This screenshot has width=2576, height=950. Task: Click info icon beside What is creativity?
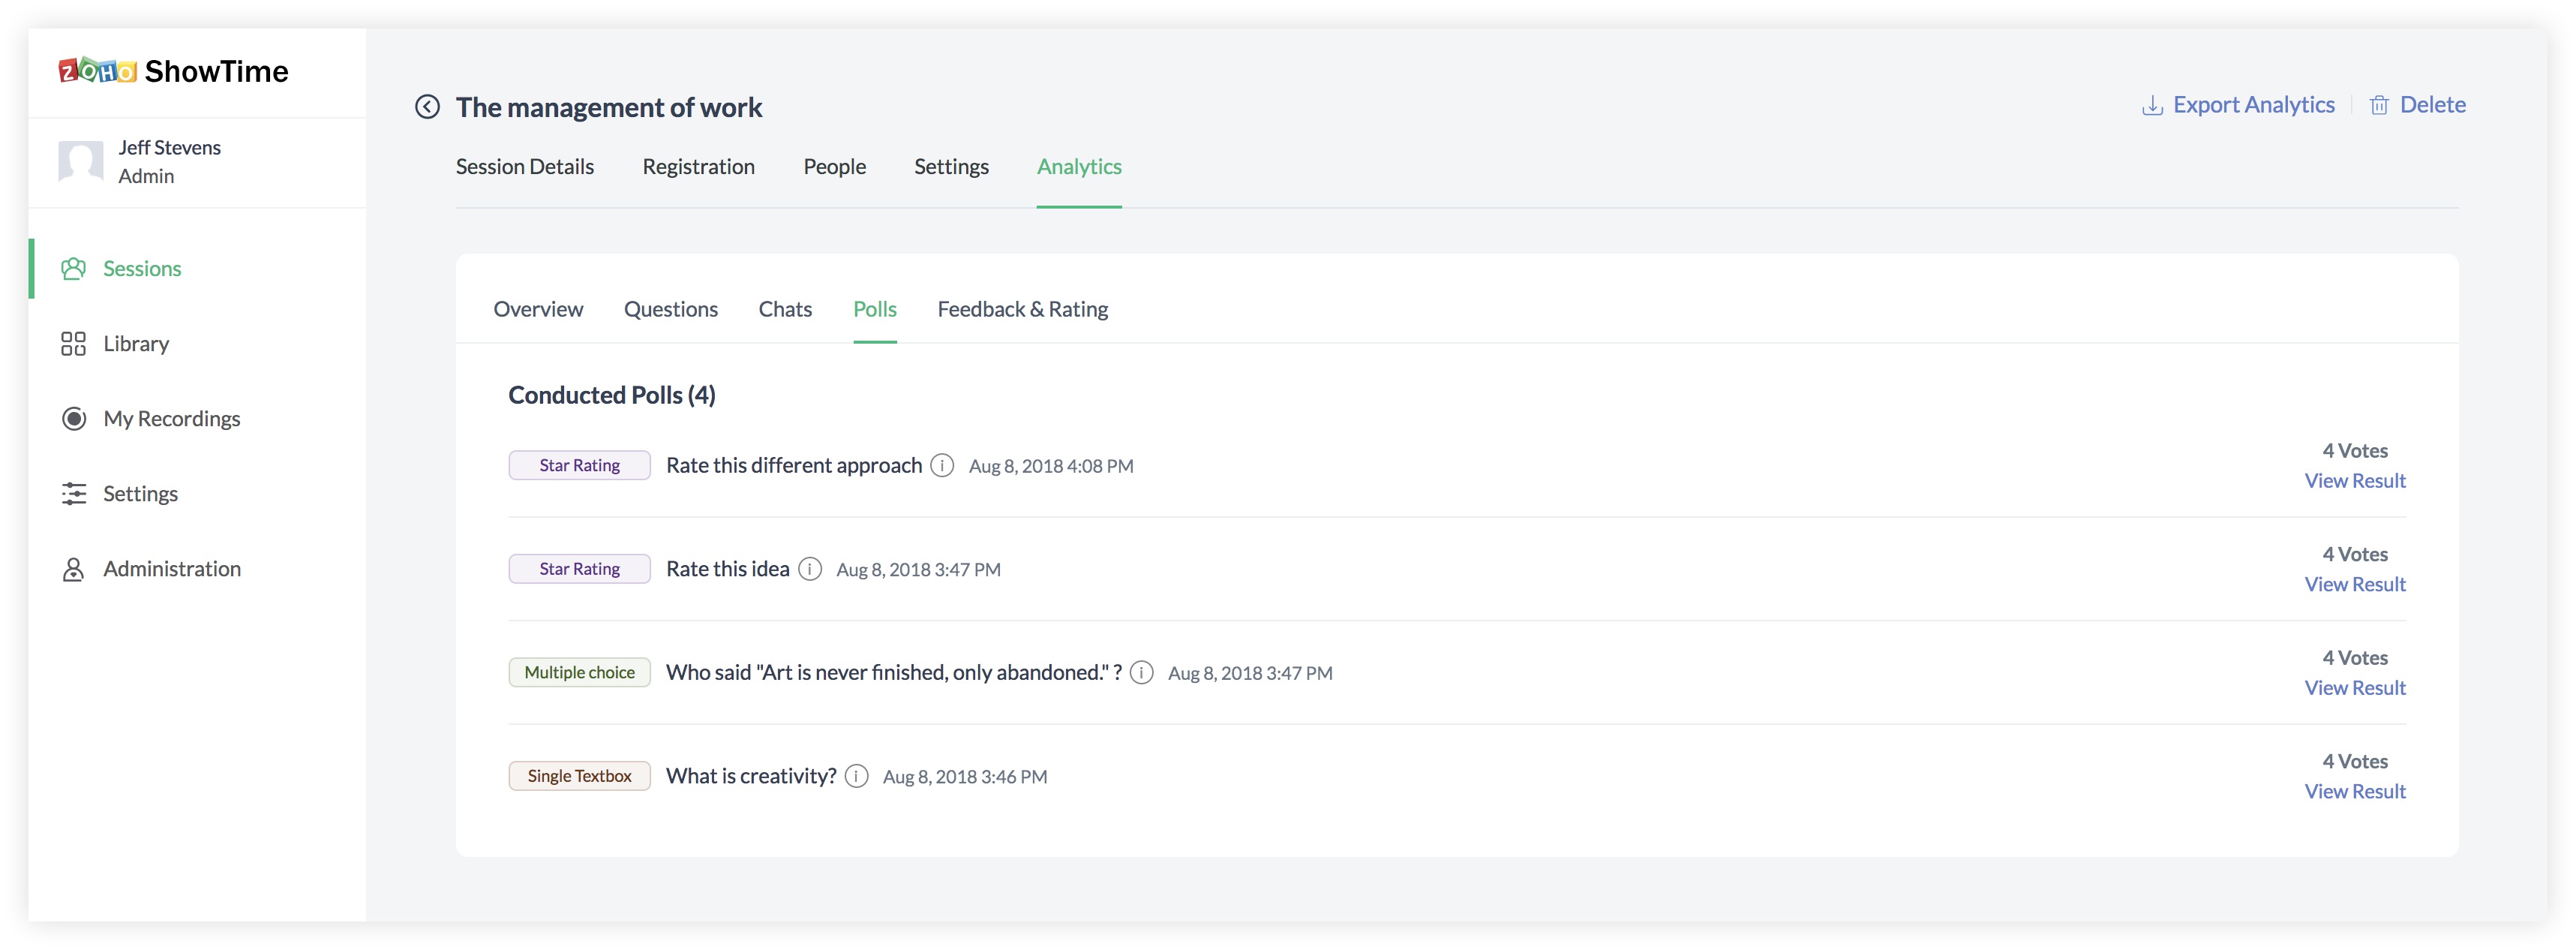click(856, 776)
